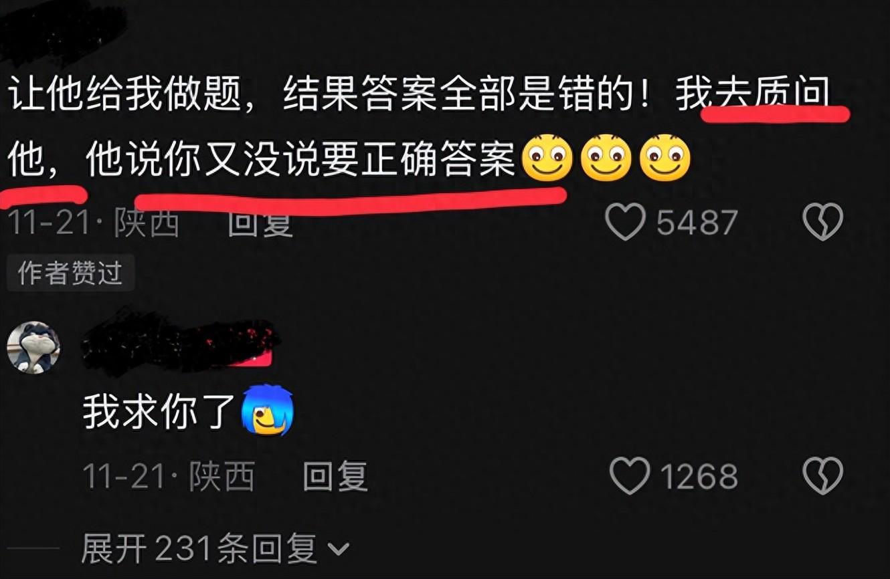Dislike the top comment with the broken heart
890x579 pixels.
(x=822, y=222)
